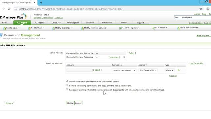Screen dimensions: 211x119
Task: Click the Cancel button
Action: click(78, 103)
